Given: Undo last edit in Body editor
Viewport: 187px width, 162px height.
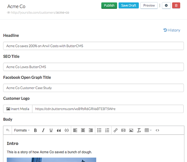Looking at the screenshot, I should (x=8, y=130).
